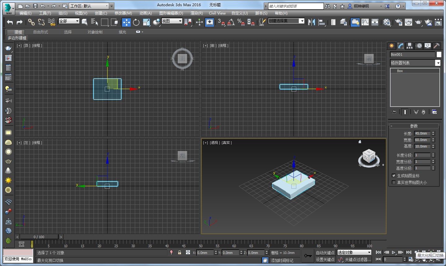
Task: Click the Select and Link tool
Action: [x=31, y=22]
